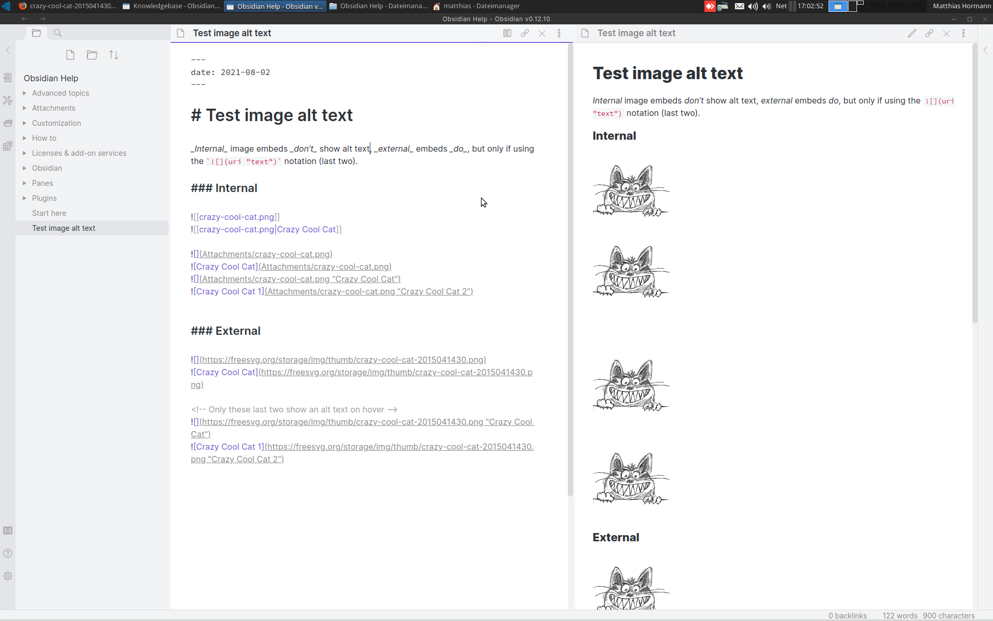Screen dimensions: 993x621
Task: Click the ### External heading in editor
Action: (x=225, y=331)
